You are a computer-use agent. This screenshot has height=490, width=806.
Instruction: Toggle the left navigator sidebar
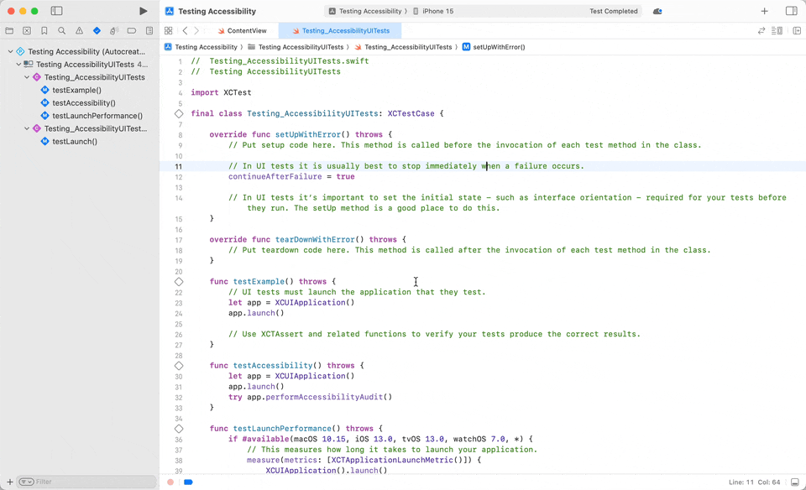56,10
